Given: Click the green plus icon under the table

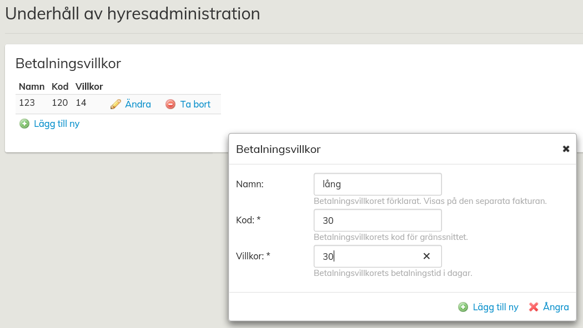Looking at the screenshot, I should [24, 124].
